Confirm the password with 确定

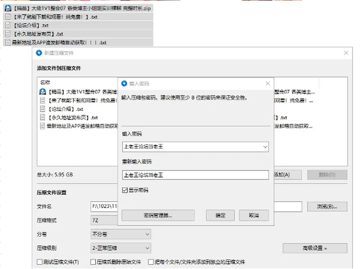pos(220,215)
